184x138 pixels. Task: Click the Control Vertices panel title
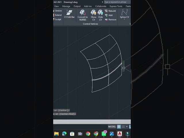(90, 24)
